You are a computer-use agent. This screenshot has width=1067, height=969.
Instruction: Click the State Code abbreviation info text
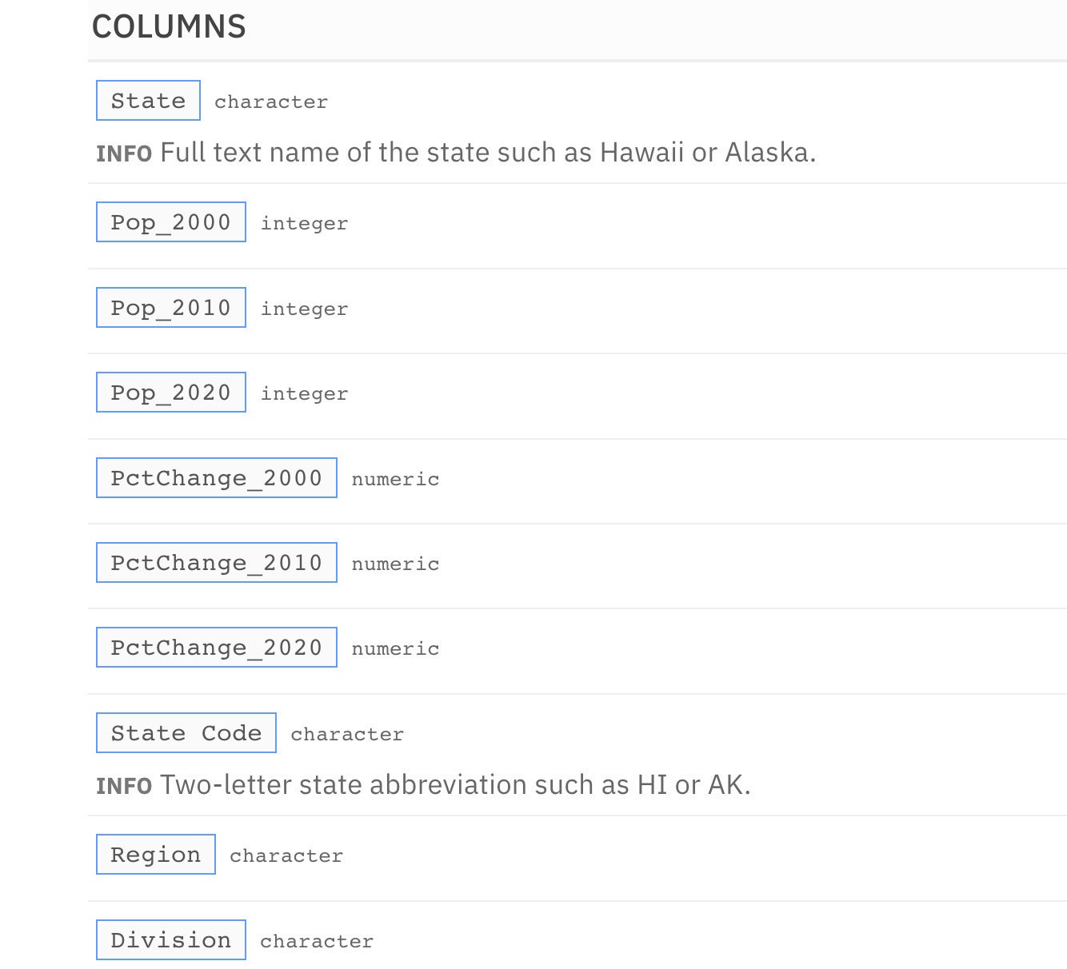click(455, 785)
